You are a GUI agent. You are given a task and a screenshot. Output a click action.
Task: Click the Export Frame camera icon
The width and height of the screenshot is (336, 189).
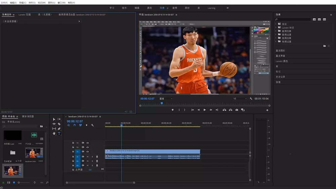tap(237, 110)
